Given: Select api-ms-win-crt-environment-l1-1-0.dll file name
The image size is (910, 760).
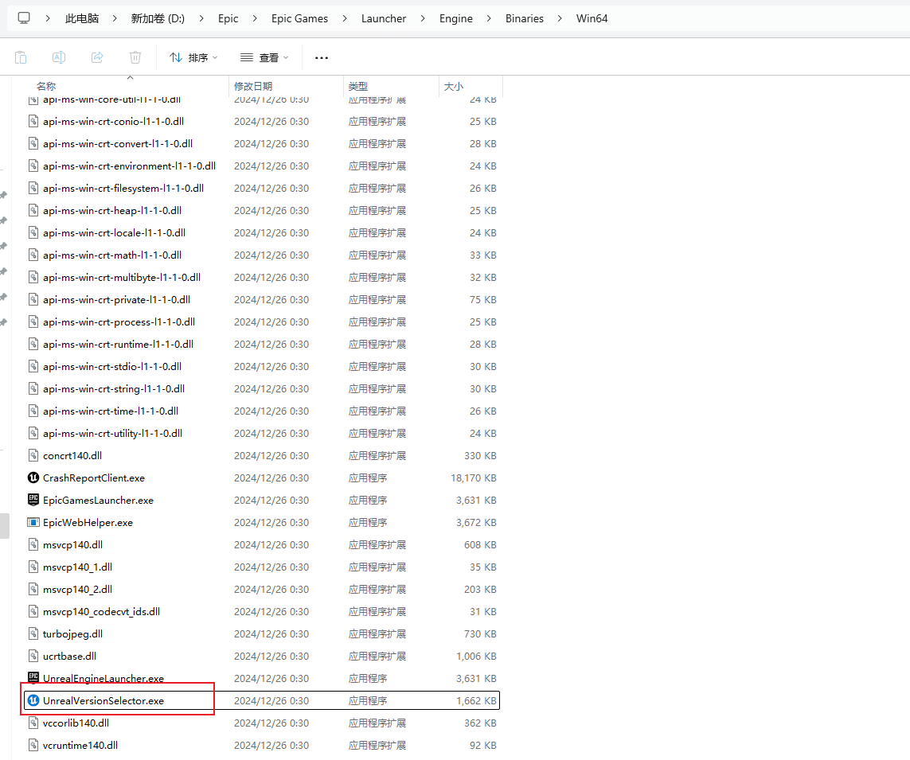Looking at the screenshot, I should pos(130,166).
